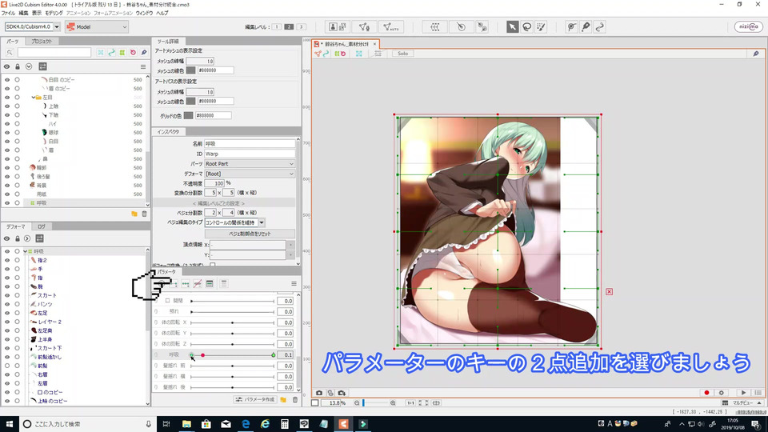The image size is (768, 432).
Task: Toggle visibility of 上半身 in deformer list
Action: [x=7, y=339]
